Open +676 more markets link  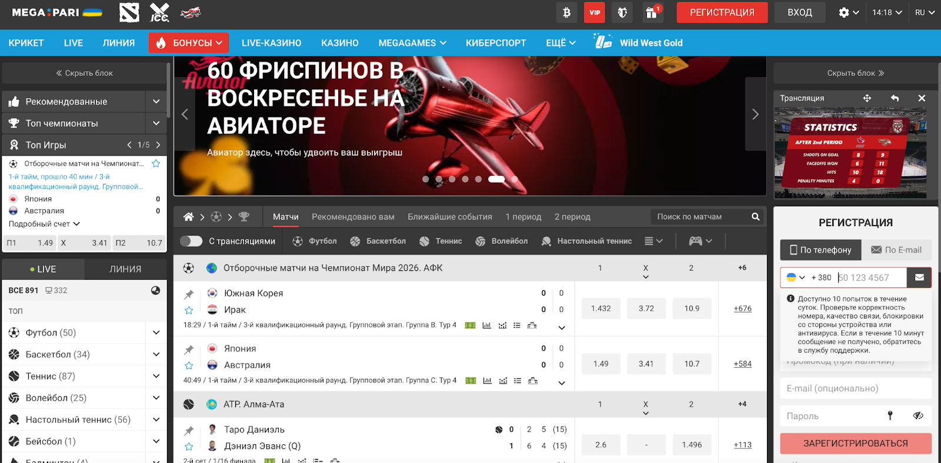(743, 308)
